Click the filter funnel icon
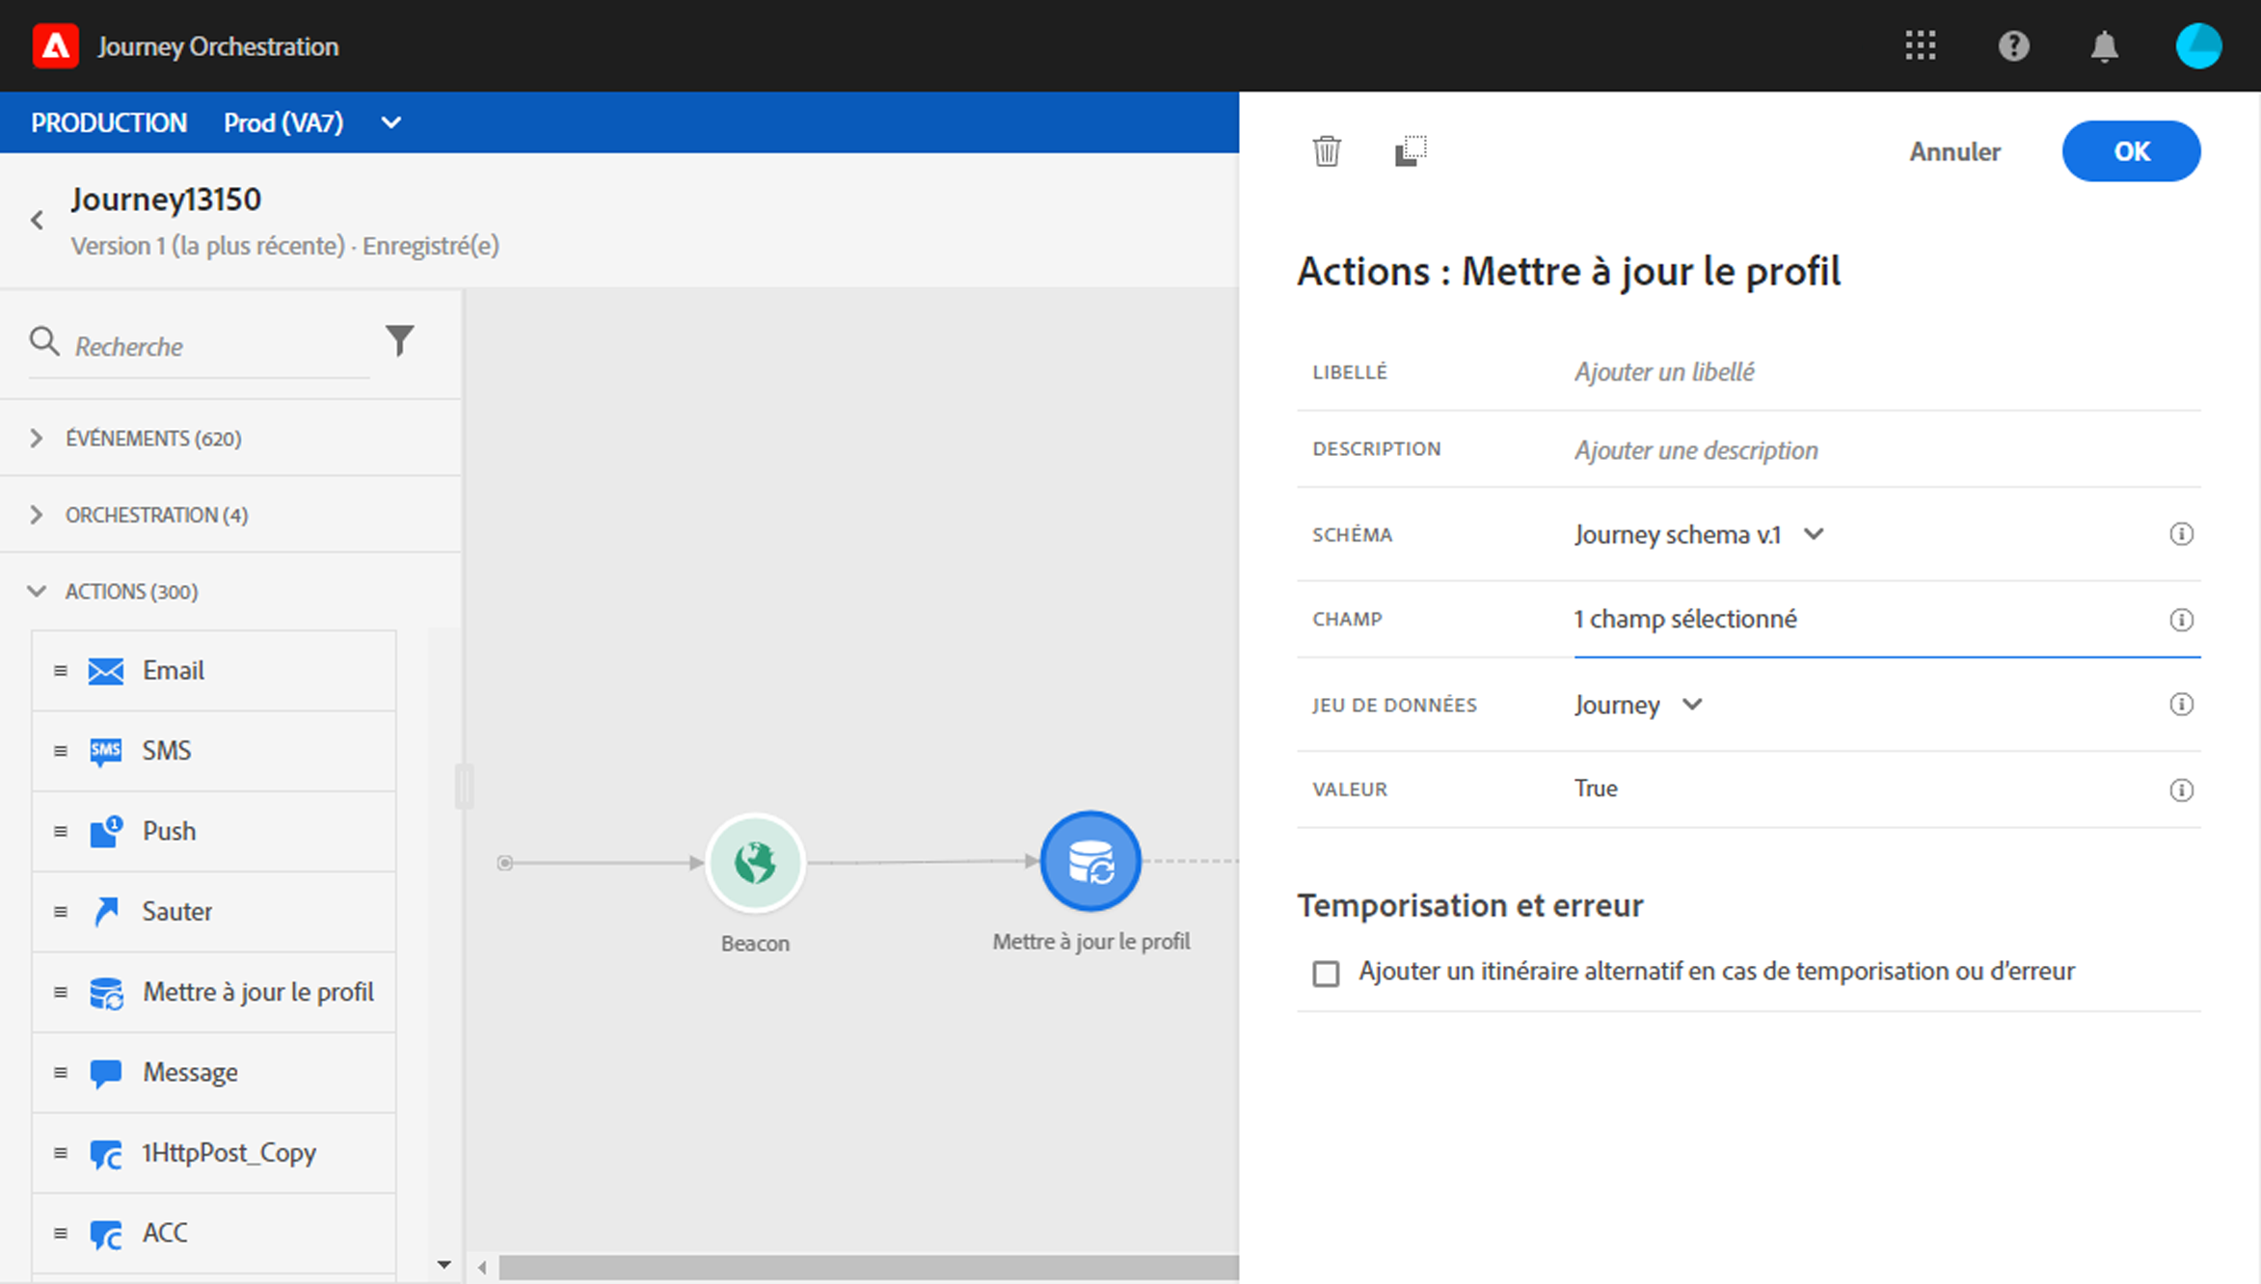 [x=399, y=340]
